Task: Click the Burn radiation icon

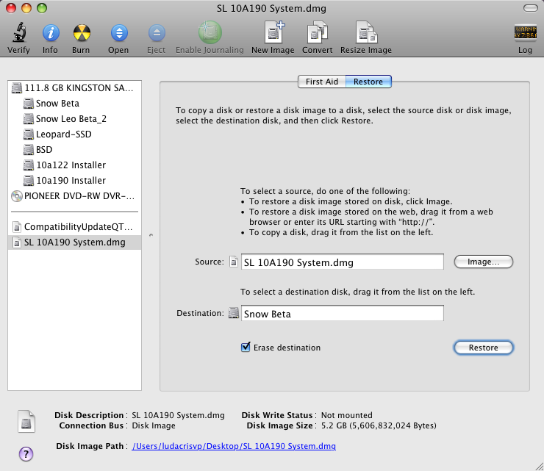Action: click(82, 33)
